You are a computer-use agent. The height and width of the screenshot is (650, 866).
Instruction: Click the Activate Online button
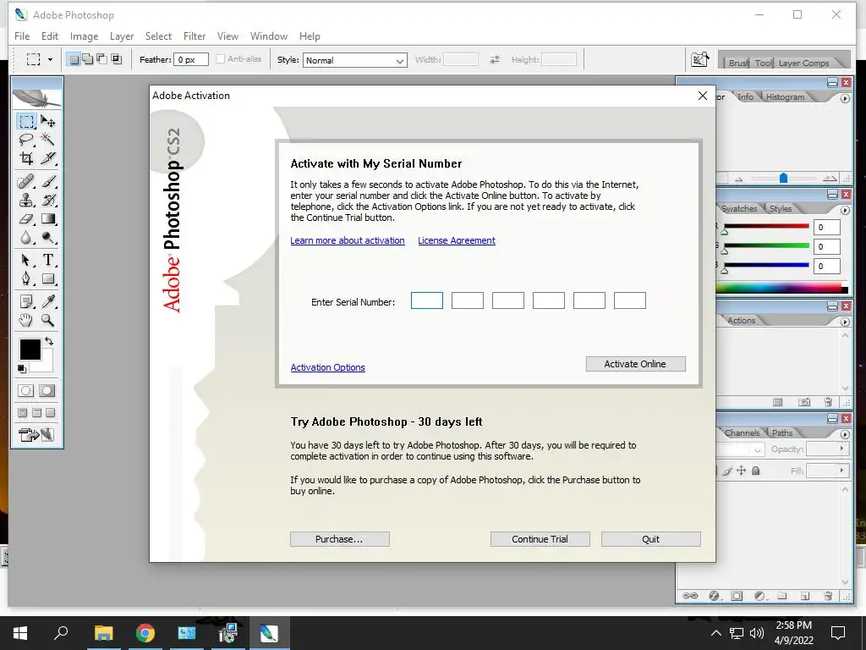(635, 364)
